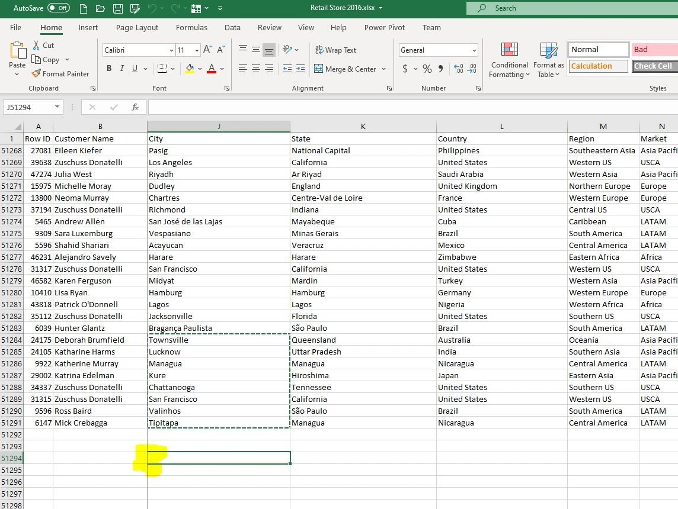678x509 pixels.
Task: Click Format as Table
Action: click(548, 59)
